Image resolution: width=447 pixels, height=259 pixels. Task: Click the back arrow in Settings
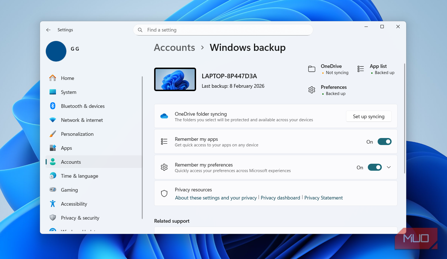48,30
